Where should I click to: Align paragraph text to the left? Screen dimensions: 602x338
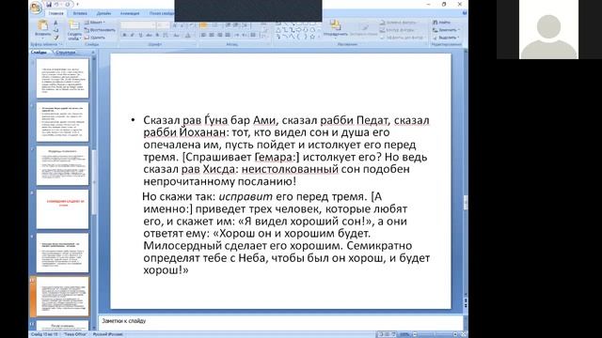(x=203, y=35)
